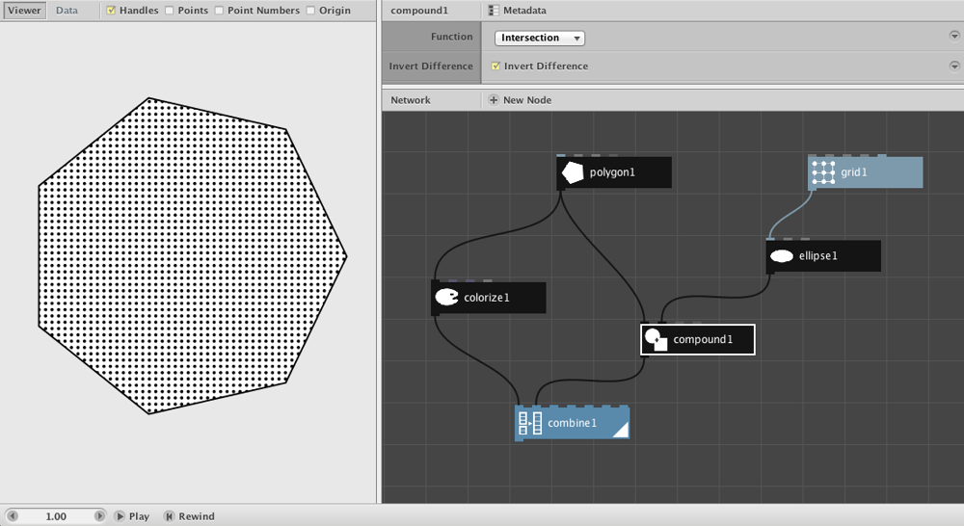Select the combine1 node label
964x526 pixels.
[572, 423]
